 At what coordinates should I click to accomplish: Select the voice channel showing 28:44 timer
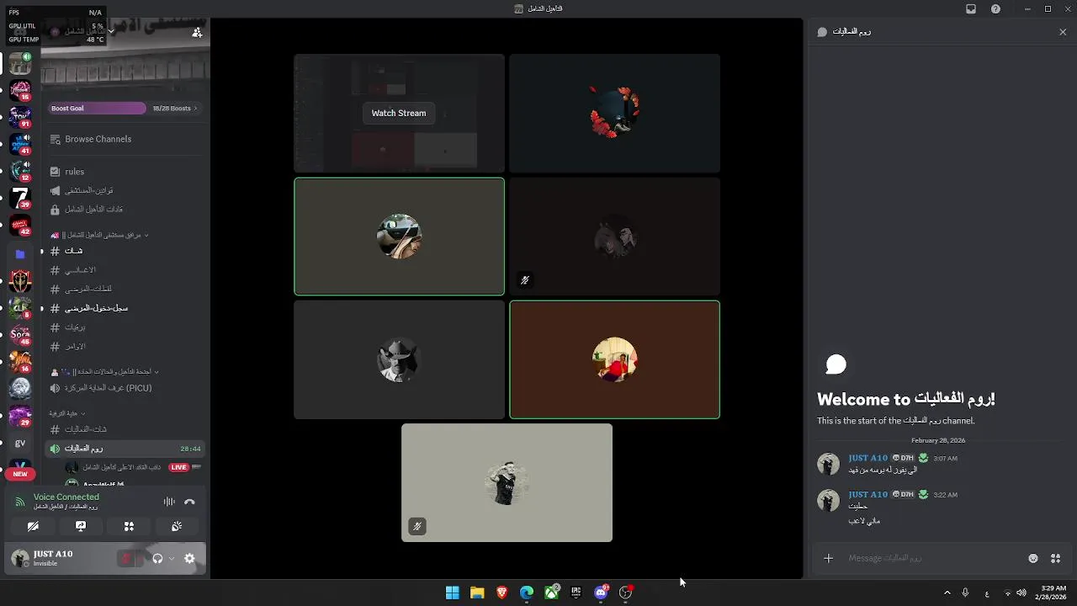[x=124, y=449]
